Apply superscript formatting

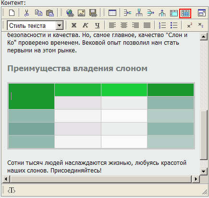(190, 25)
